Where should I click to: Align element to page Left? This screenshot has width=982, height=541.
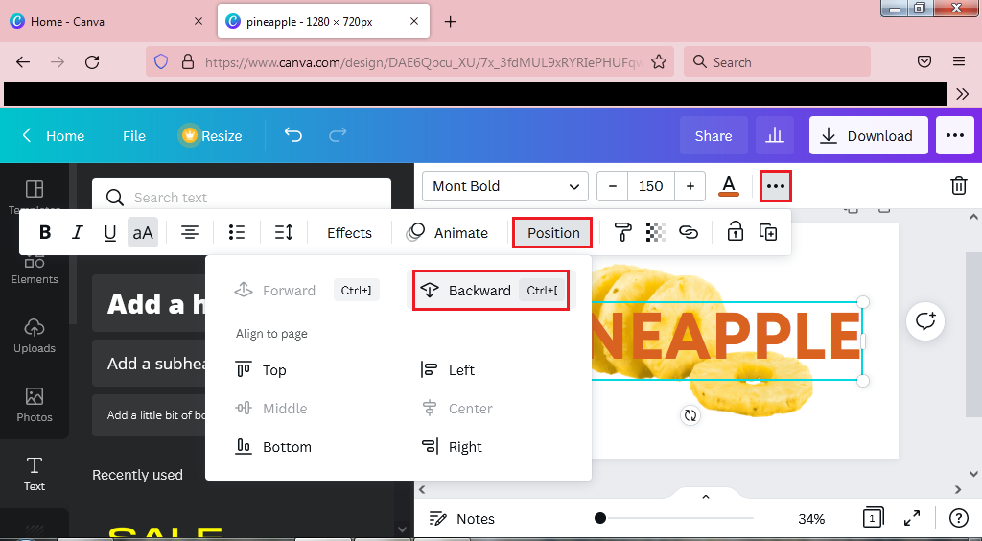(x=448, y=370)
